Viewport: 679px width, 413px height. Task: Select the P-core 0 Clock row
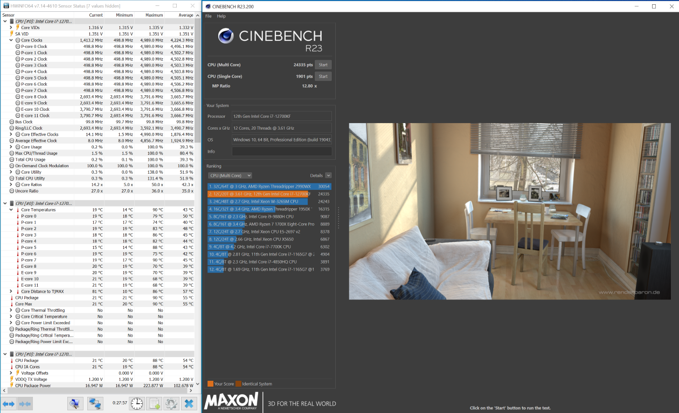98,47
